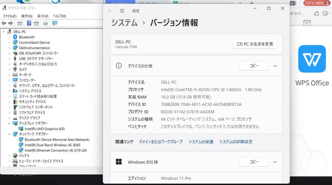This screenshot has height=185, width=332.
Task: Select Intel(R) UHD Graphics 620 device
Action: click(44, 129)
